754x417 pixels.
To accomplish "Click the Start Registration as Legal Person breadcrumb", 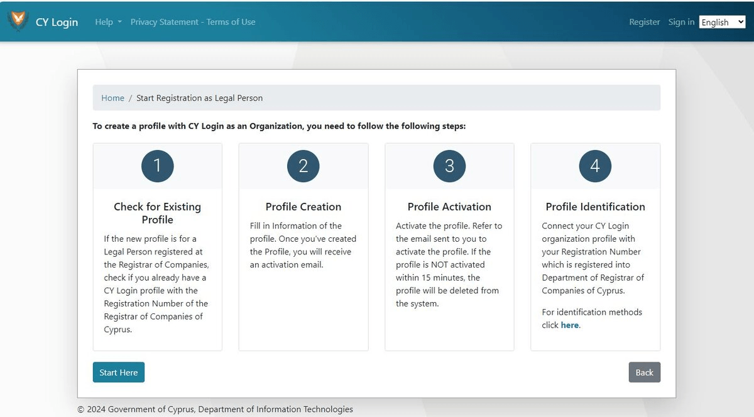I will pos(199,98).
